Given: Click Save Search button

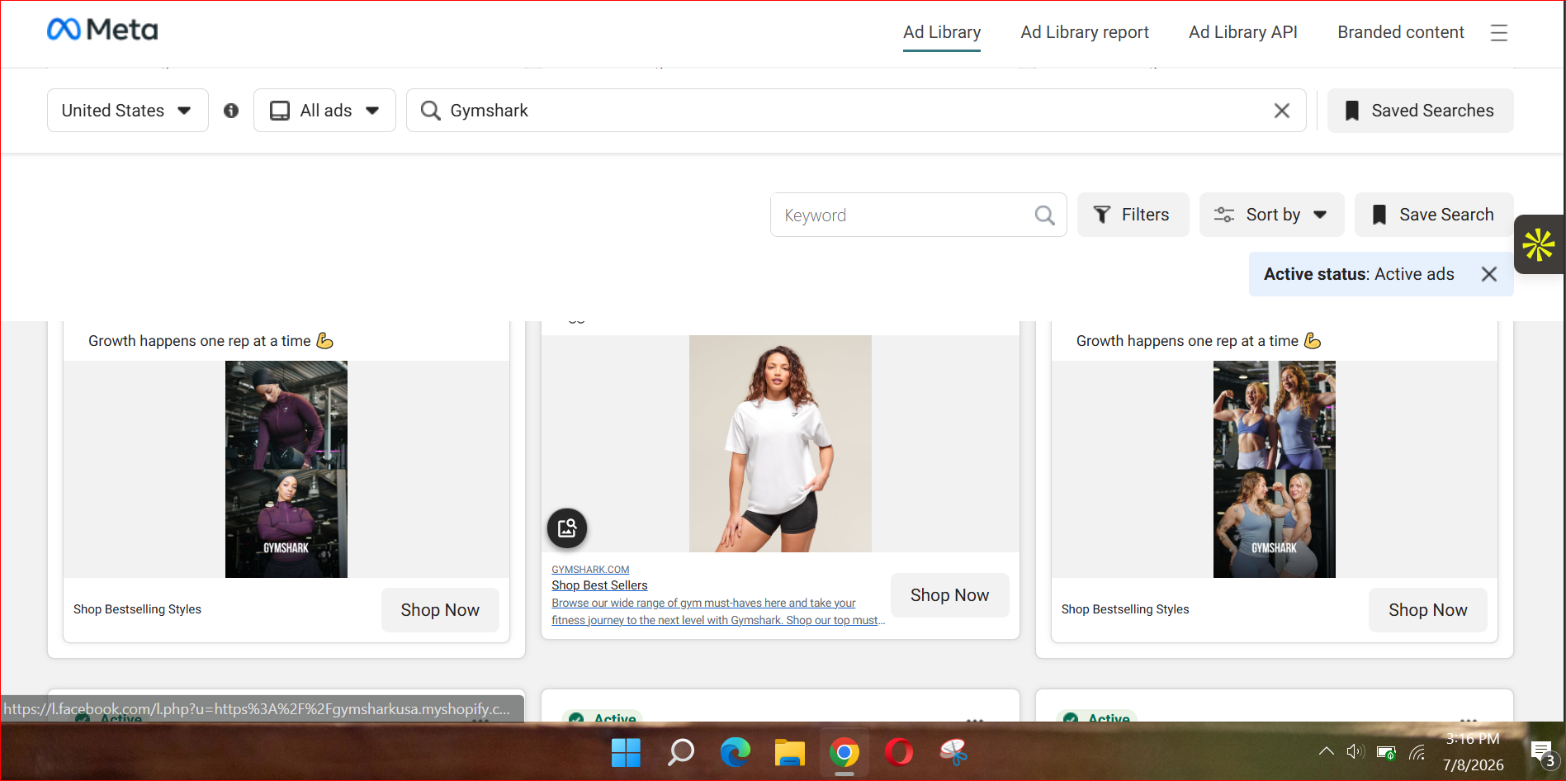Looking at the screenshot, I should point(1434,215).
